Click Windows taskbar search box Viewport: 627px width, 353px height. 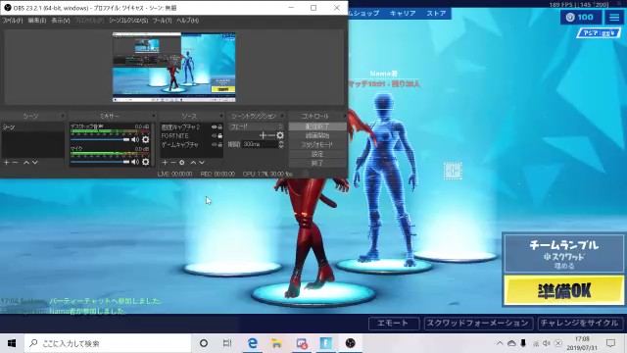pos(108,343)
